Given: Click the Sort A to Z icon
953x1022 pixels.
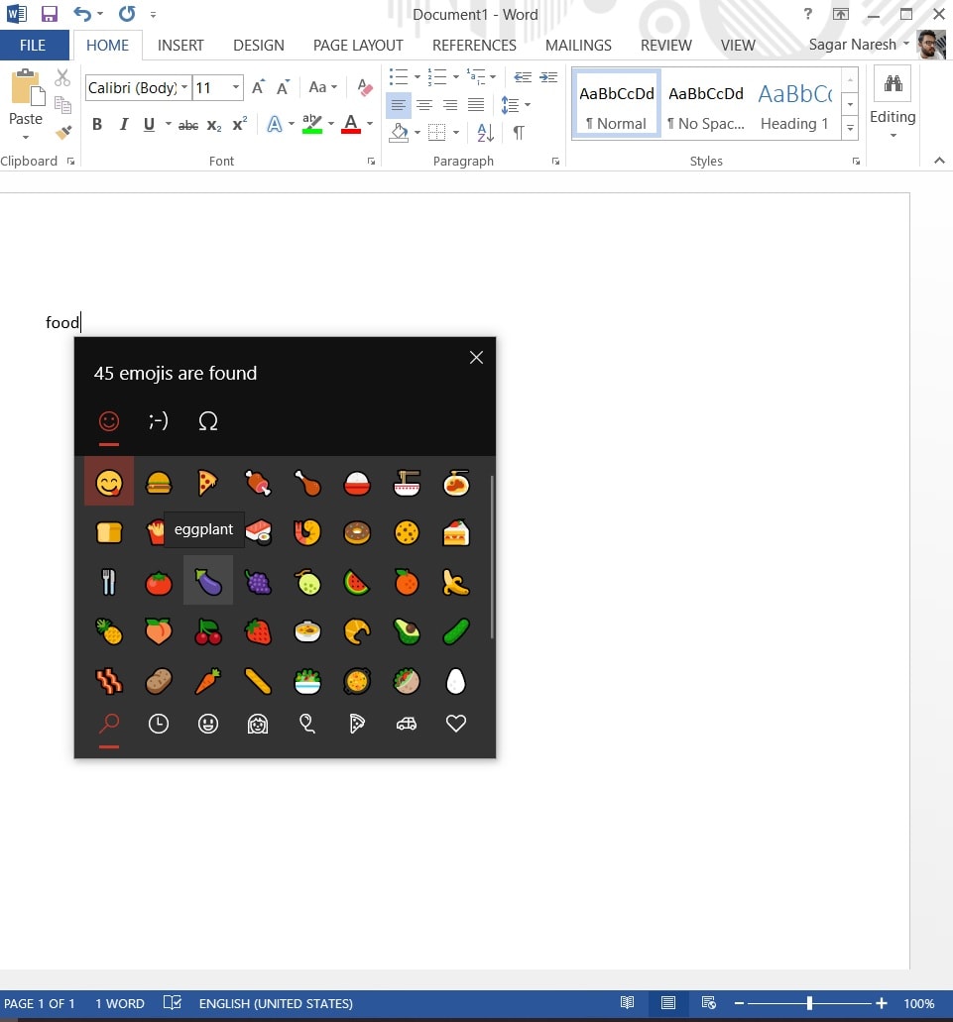Looking at the screenshot, I should coord(485,132).
